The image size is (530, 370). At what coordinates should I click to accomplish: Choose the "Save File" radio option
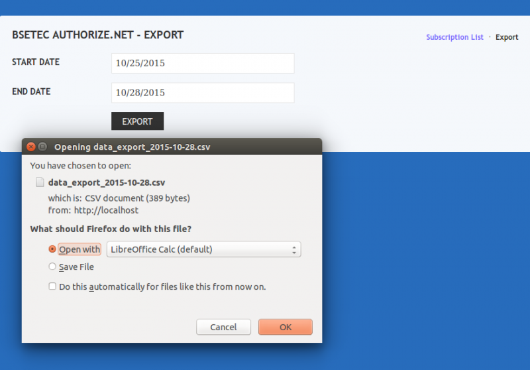click(52, 267)
